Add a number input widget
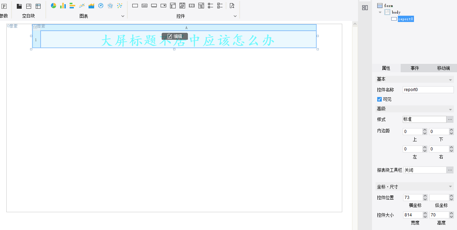This screenshot has height=230, width=457. [192, 6]
